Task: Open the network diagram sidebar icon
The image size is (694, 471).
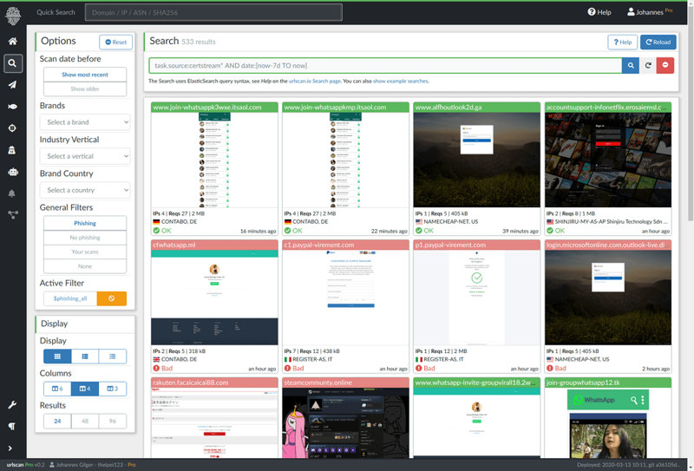Action: (x=12, y=215)
